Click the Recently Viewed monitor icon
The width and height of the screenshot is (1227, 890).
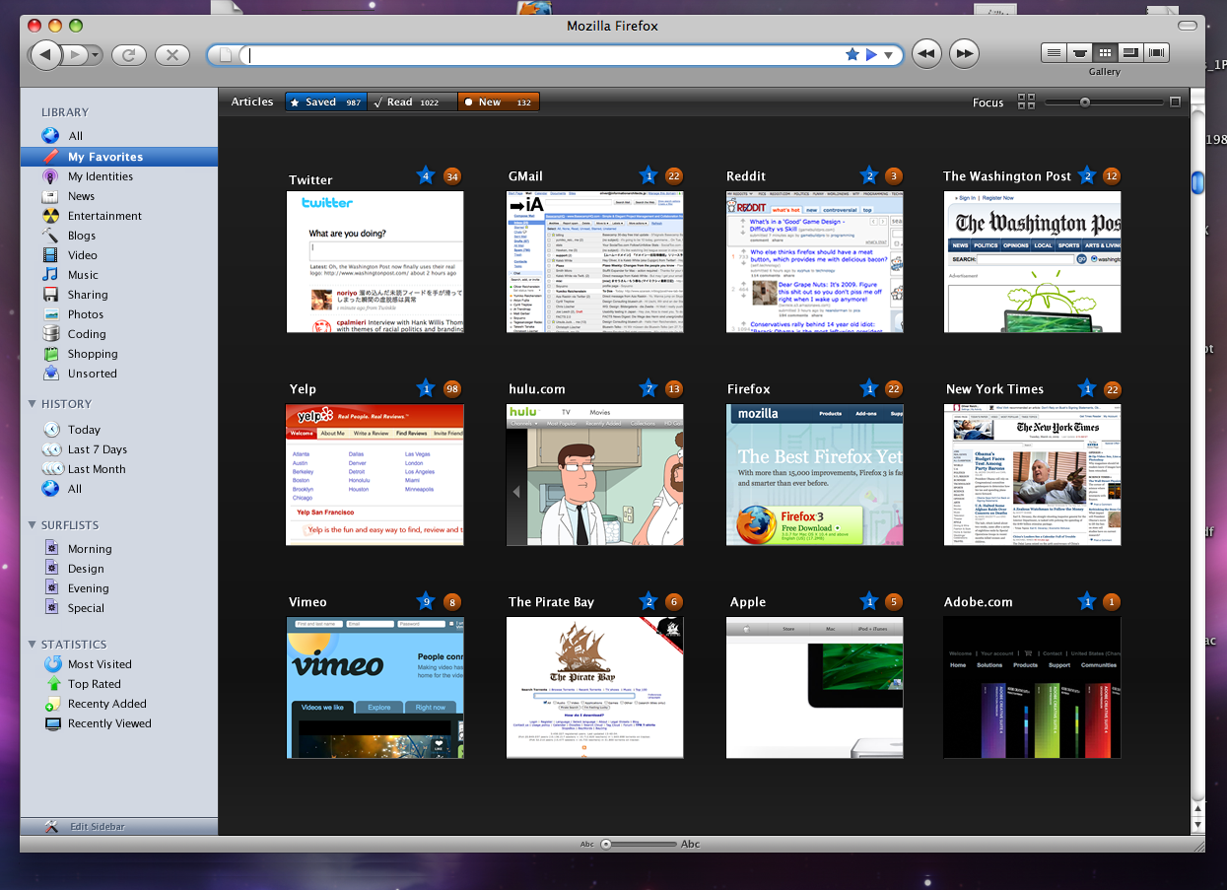[x=52, y=723]
